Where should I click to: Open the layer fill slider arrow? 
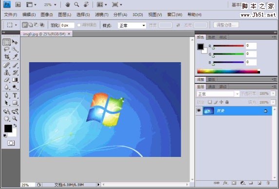(273, 102)
